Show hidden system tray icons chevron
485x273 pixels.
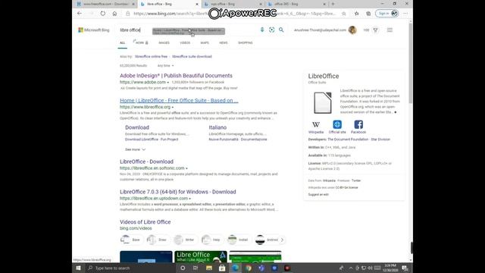pos(351,268)
